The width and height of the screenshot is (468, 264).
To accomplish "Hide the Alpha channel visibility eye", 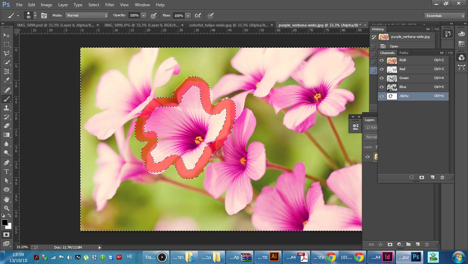I will [382, 96].
